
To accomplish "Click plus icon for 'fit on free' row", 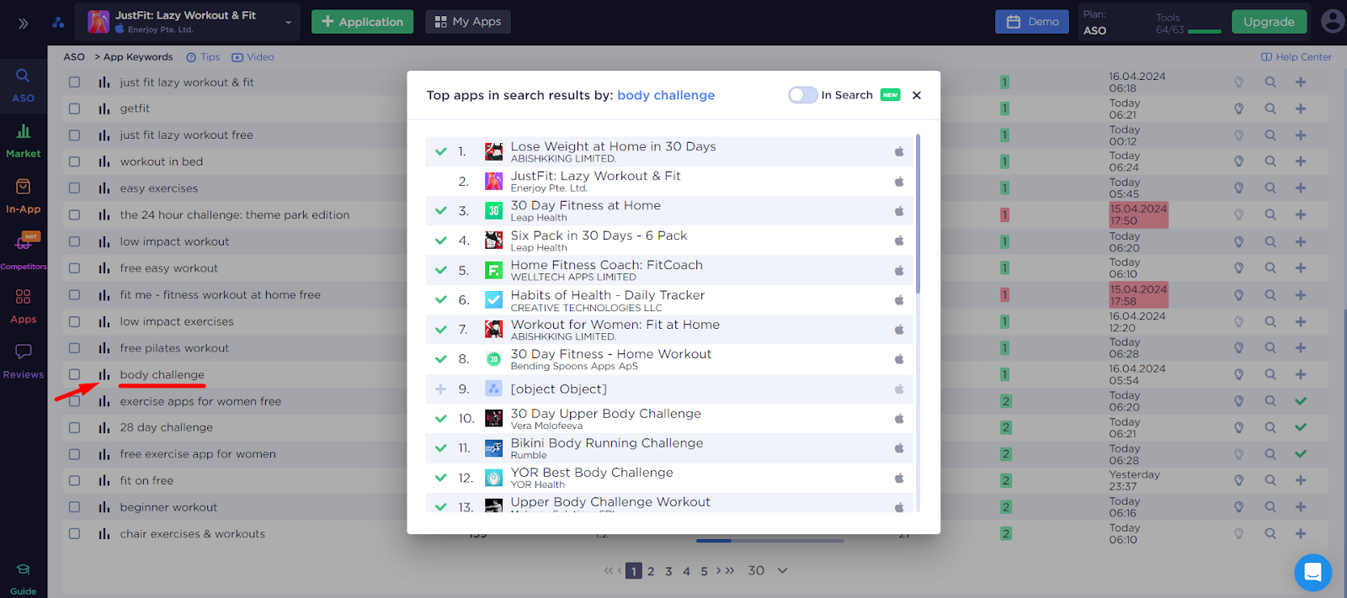I will pyautogui.click(x=1301, y=480).
